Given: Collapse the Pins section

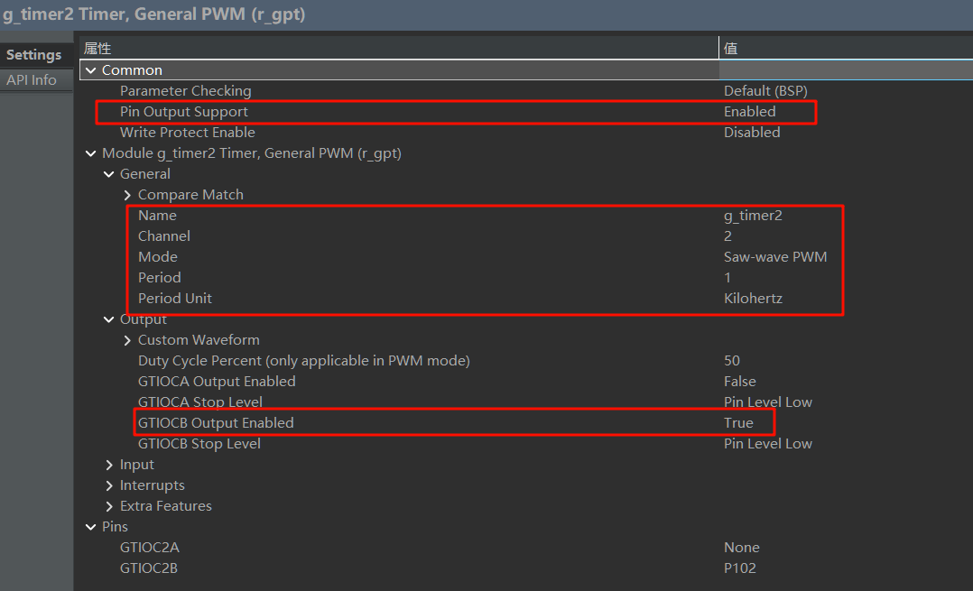Looking at the screenshot, I should (90, 527).
